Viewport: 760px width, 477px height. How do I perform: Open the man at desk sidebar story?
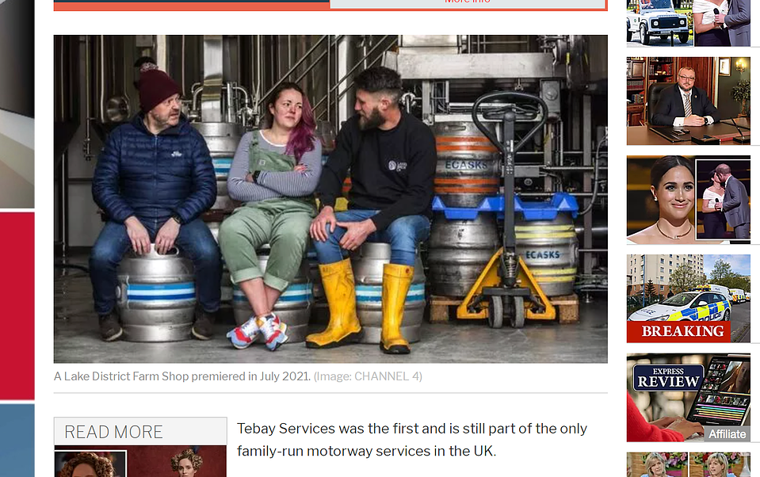(x=688, y=101)
